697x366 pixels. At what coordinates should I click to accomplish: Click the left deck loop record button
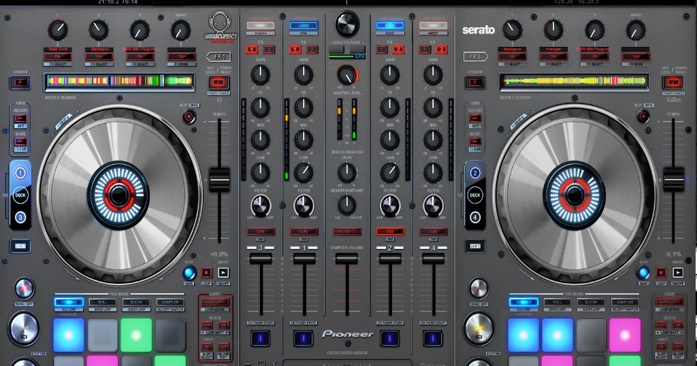point(206,273)
